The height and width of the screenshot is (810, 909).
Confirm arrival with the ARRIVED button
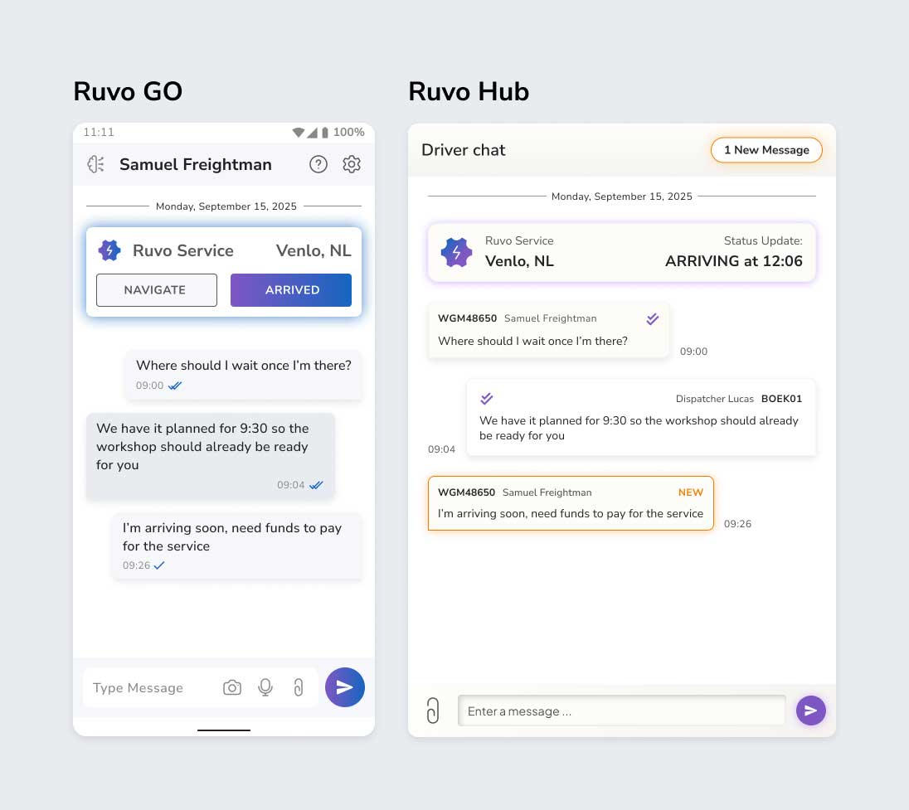click(x=291, y=290)
